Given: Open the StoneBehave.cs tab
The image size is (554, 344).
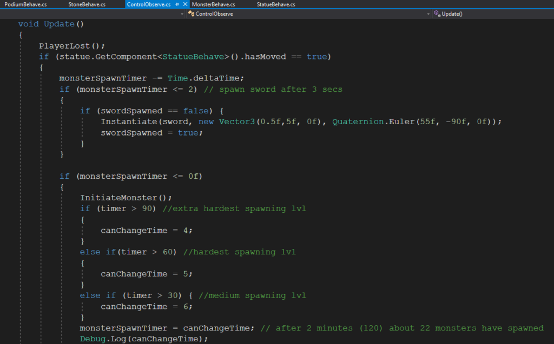Looking at the screenshot, I should point(87,4).
